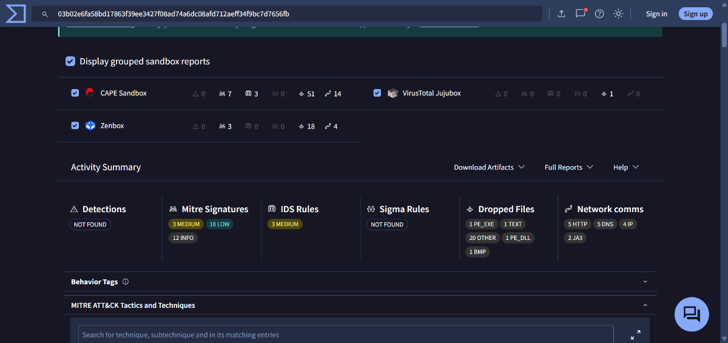Screen dimensions: 728x343
Task: Click Zenbox network comms count icon
Action: pos(328,127)
